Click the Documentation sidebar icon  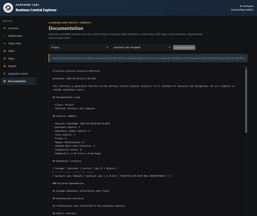5,81
